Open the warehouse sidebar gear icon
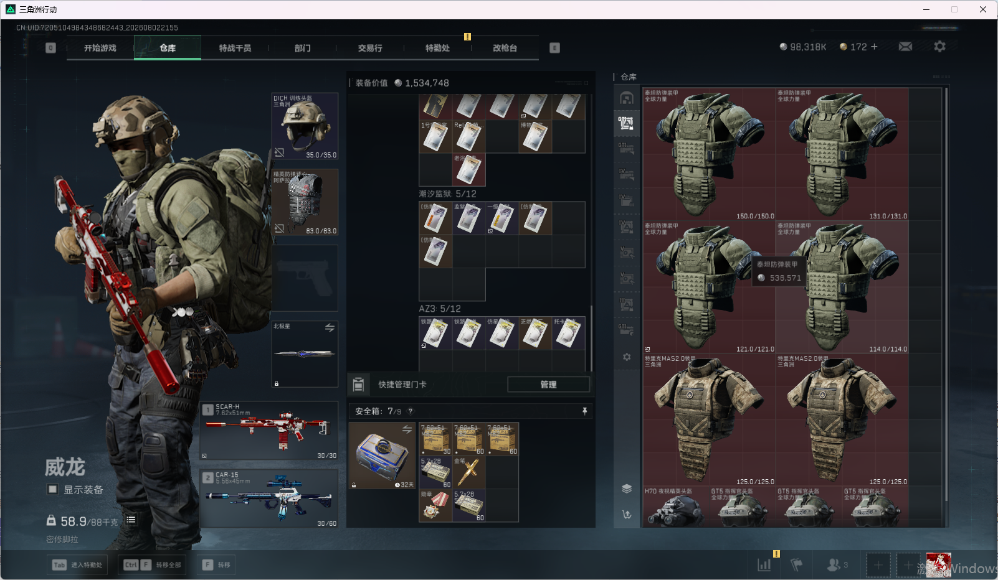The width and height of the screenshot is (998, 580). pos(627,357)
